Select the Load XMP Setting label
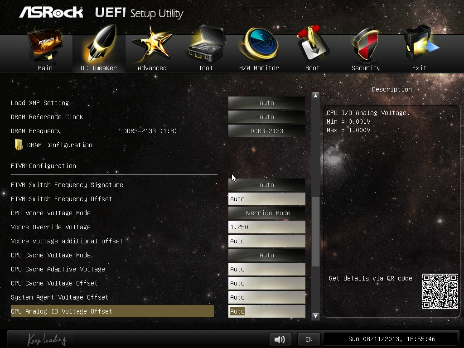The height and width of the screenshot is (348, 464). pyautogui.click(x=40, y=103)
